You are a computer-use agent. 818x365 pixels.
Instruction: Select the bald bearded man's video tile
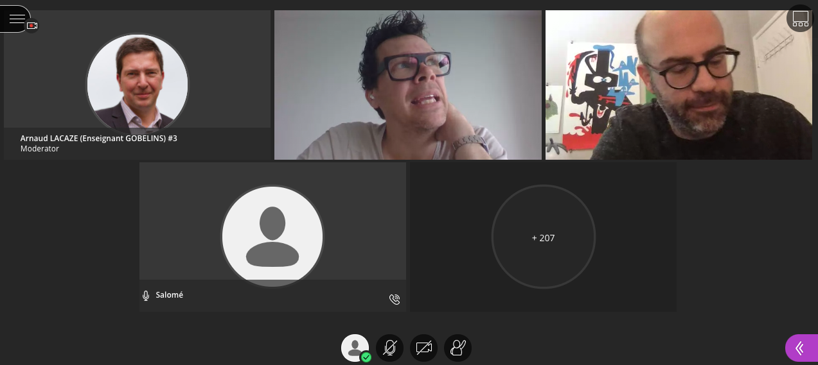(679, 85)
